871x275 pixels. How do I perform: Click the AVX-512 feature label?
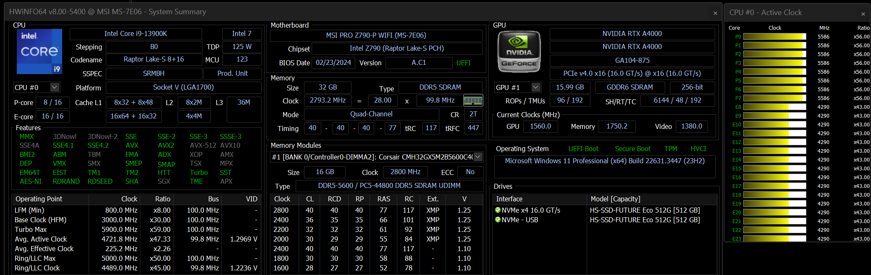(x=203, y=146)
